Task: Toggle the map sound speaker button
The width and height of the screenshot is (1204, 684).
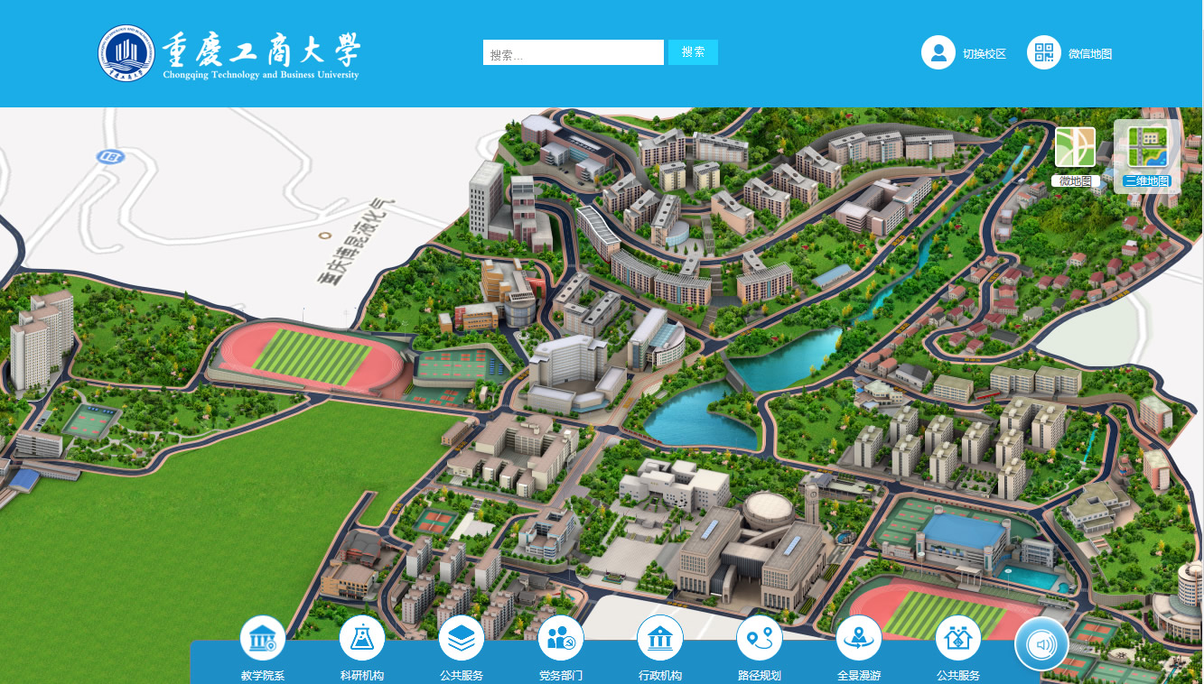Action: pyautogui.click(x=1042, y=645)
